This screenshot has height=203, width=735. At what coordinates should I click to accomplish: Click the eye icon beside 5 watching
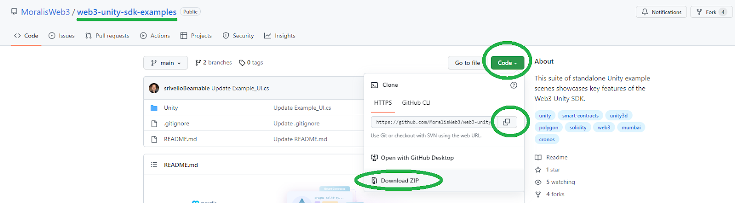pyautogui.click(x=538, y=182)
